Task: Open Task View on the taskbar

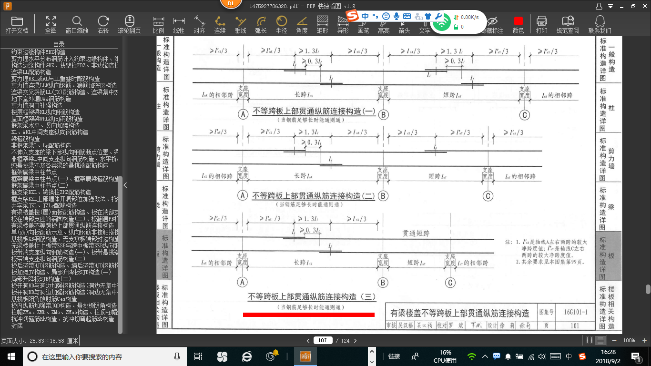Action: pyautogui.click(x=198, y=356)
